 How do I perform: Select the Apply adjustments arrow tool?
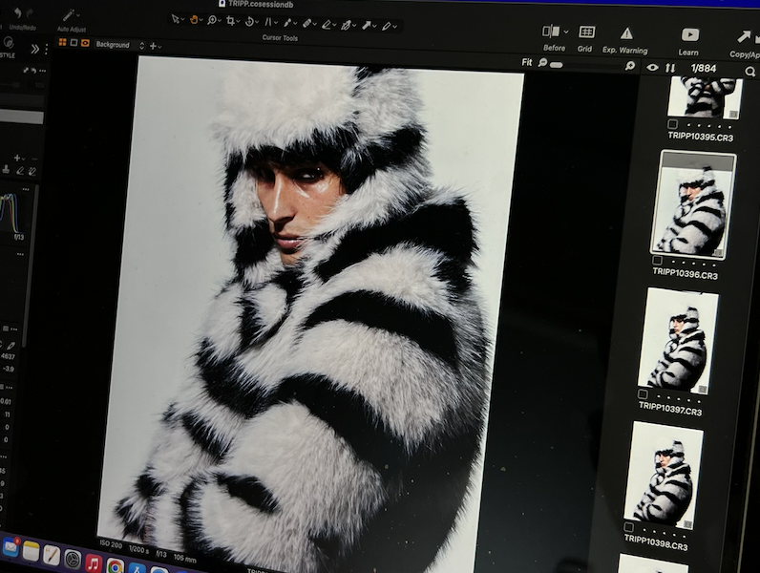(367, 25)
